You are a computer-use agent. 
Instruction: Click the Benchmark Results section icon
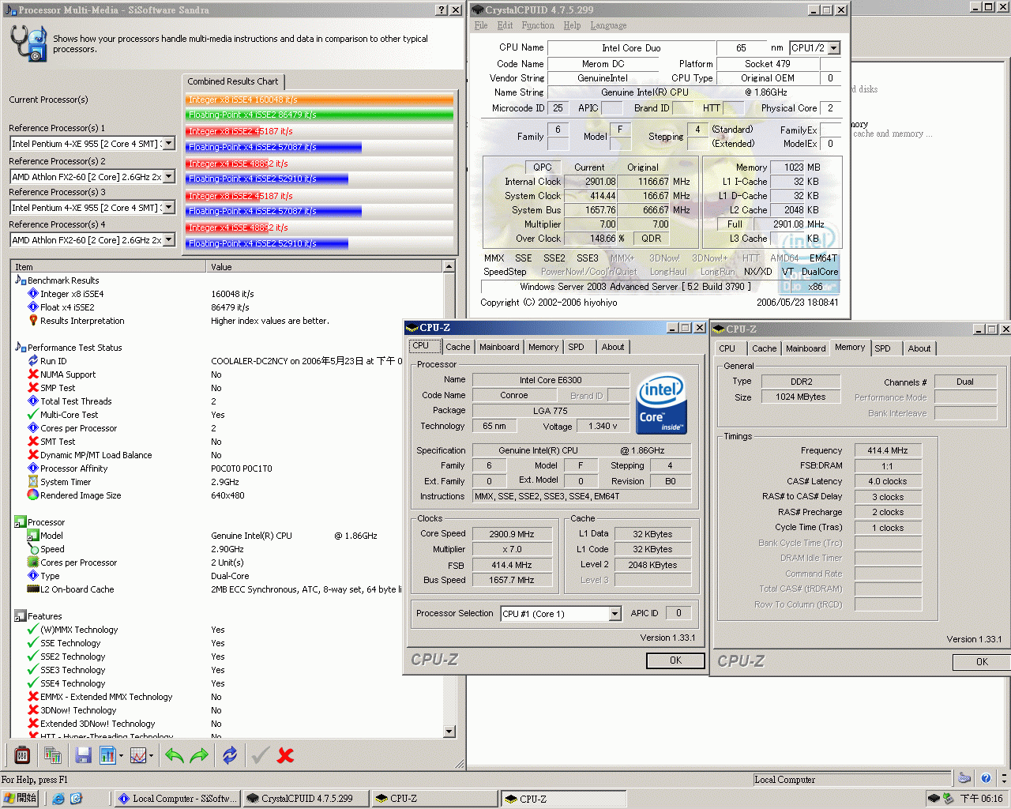(x=21, y=280)
